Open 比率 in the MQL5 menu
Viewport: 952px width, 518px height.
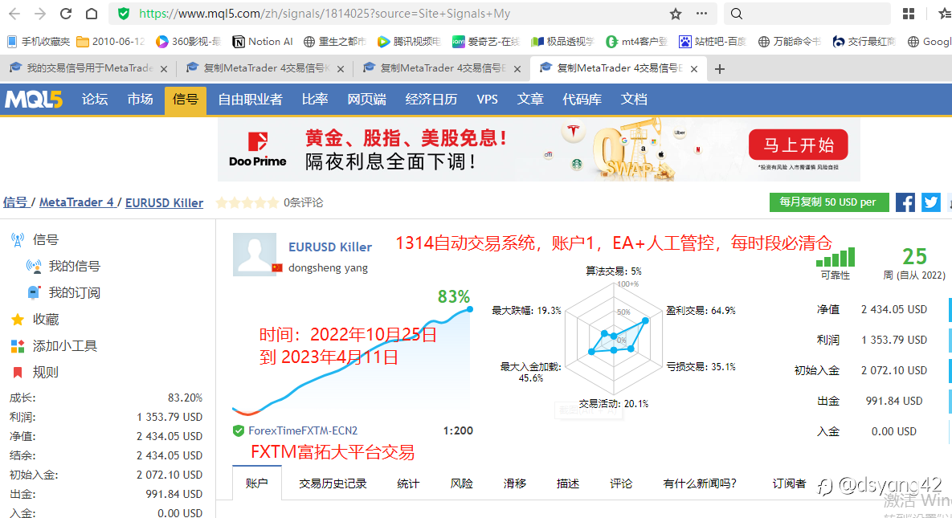click(315, 100)
